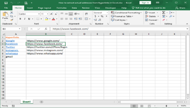Open the General number format dropdown
The height and width of the screenshot is (108, 190).
(107, 13)
